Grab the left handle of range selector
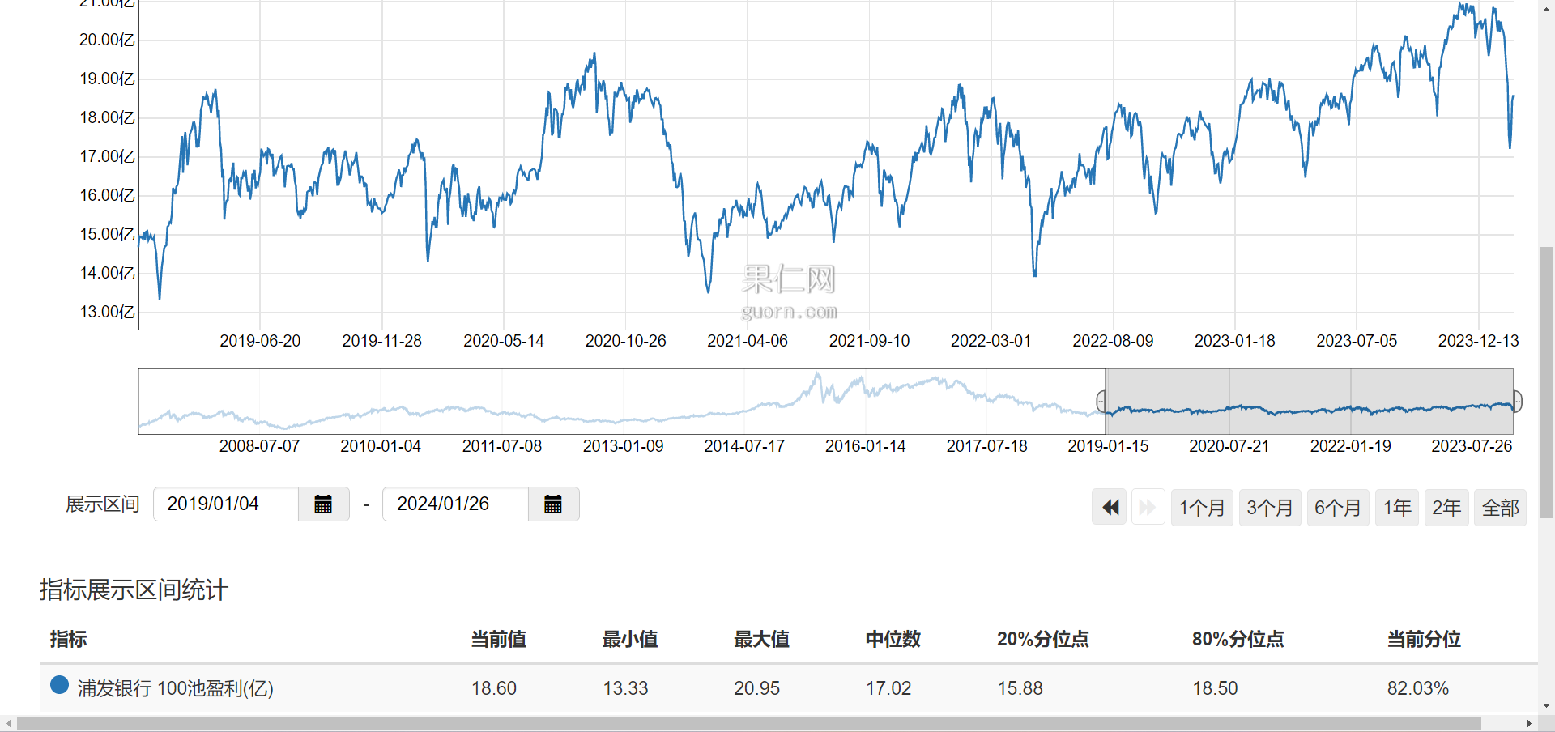1555x732 pixels. (x=1101, y=401)
